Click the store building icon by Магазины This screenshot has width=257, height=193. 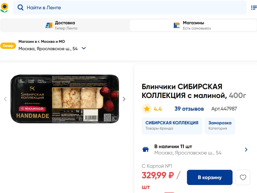pos(177,25)
